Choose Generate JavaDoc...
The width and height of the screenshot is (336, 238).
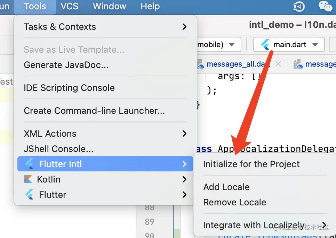(105, 65)
